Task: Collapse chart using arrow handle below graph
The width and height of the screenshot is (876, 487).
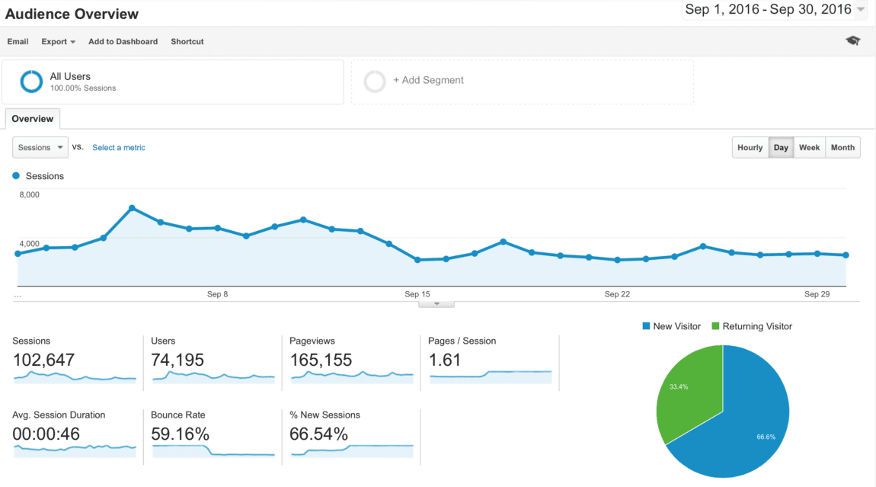Action: point(436,304)
